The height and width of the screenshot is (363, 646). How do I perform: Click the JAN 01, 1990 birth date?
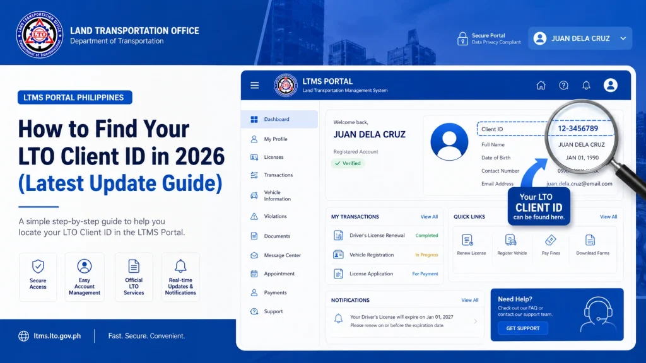click(582, 158)
